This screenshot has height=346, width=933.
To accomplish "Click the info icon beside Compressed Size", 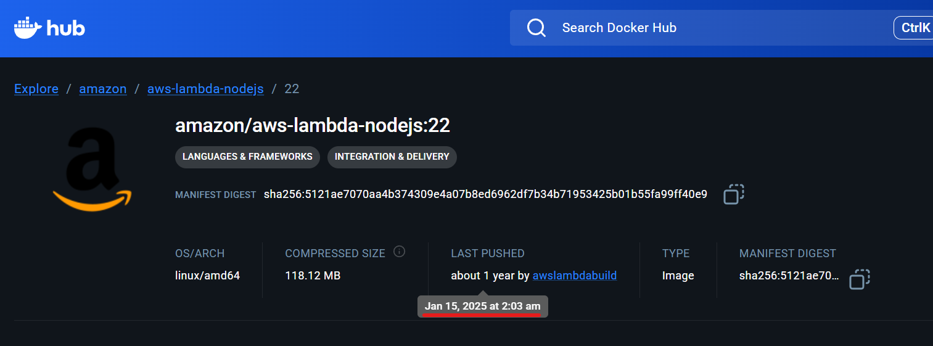I will coord(399,252).
